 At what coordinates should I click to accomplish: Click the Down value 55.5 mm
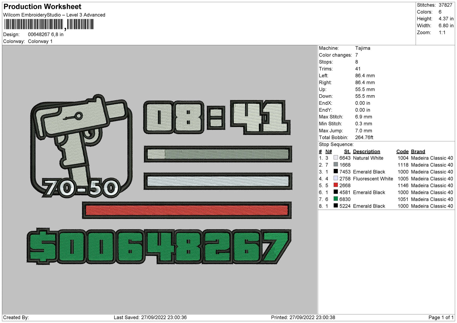pos(365,96)
